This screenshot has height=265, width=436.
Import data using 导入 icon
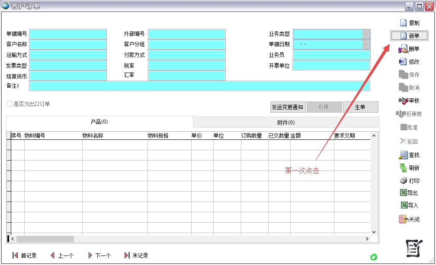[409, 205]
